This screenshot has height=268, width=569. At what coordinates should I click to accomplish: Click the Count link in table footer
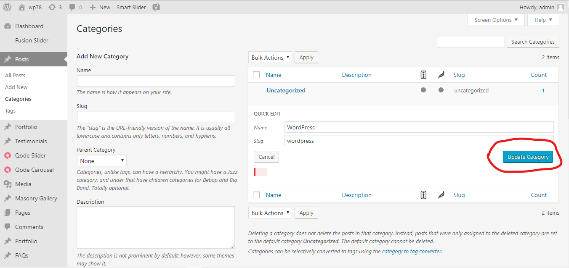click(539, 195)
